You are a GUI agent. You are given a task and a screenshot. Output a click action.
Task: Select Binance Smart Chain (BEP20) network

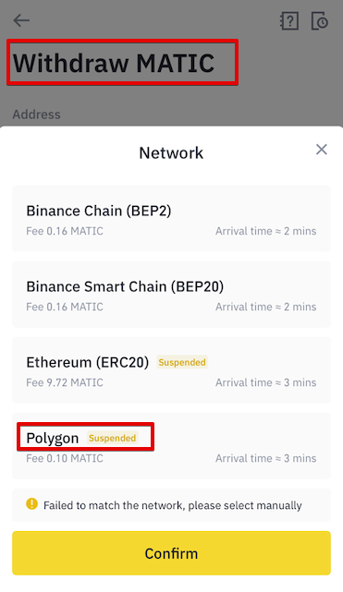tap(172, 295)
